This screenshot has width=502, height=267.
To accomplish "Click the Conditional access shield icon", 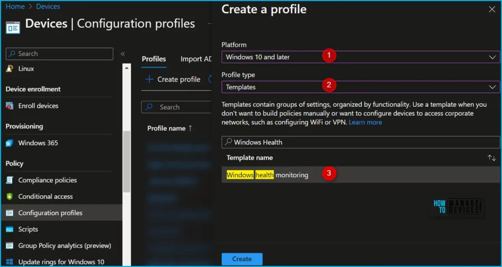I will click(x=10, y=196).
